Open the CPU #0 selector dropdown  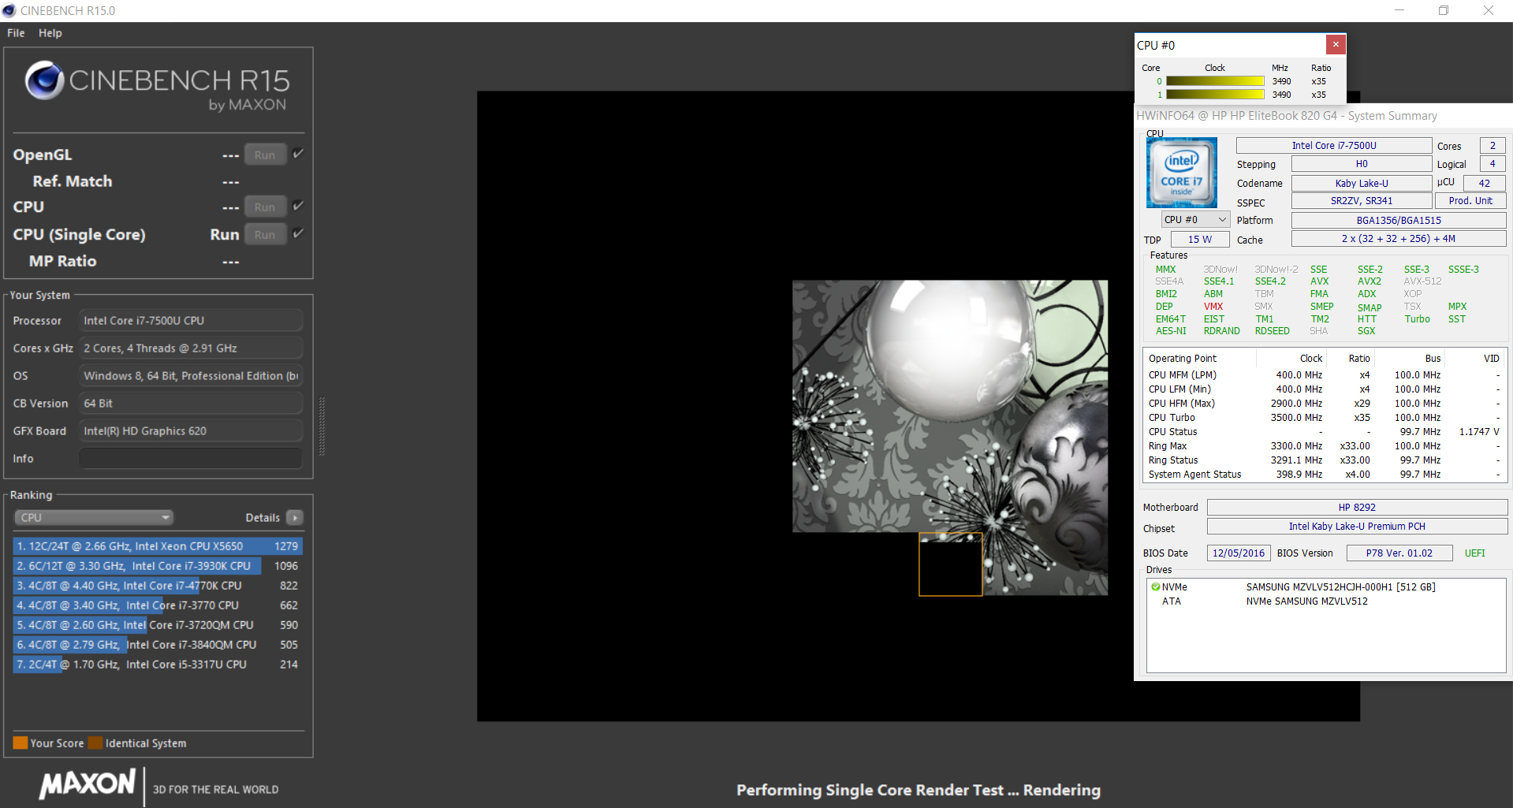click(x=1195, y=220)
